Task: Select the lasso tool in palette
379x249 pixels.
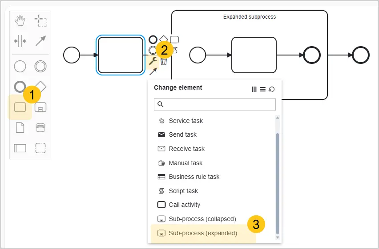Action: (x=40, y=20)
